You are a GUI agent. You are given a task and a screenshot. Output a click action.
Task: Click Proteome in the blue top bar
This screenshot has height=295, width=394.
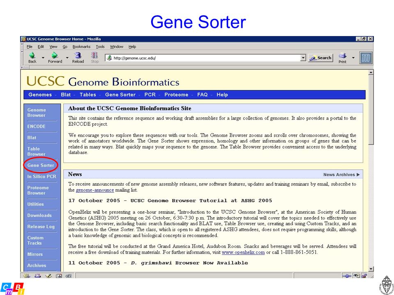coord(176,95)
